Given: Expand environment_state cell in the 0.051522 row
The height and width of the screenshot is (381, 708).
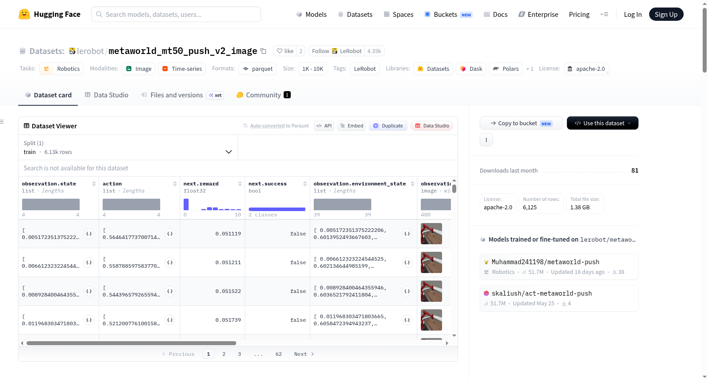Looking at the screenshot, I should 407,291.
